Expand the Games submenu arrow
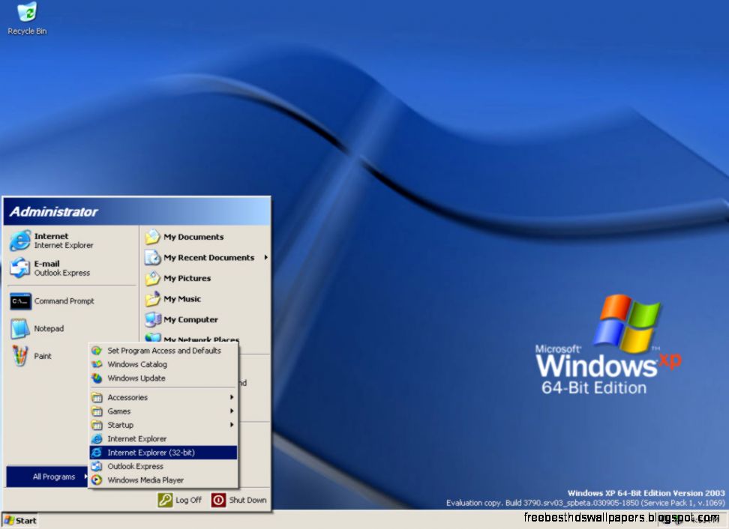 (x=232, y=411)
